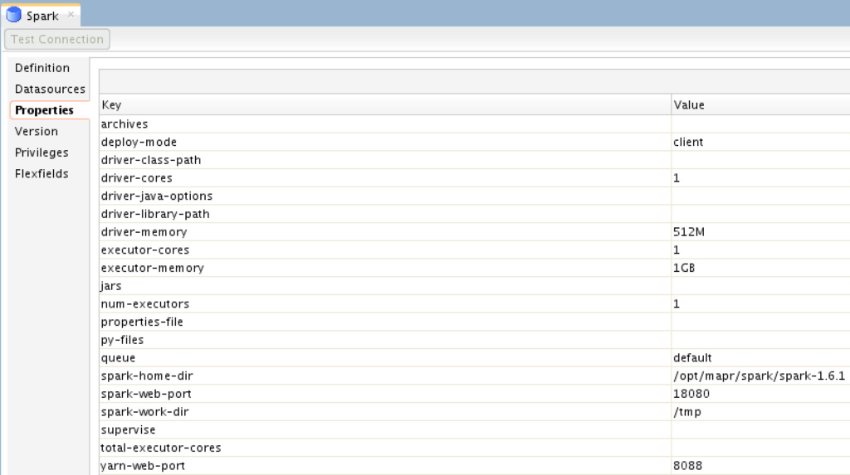The width and height of the screenshot is (850, 475).
Task: Click the empty value cell for supervise
Action: (760, 429)
